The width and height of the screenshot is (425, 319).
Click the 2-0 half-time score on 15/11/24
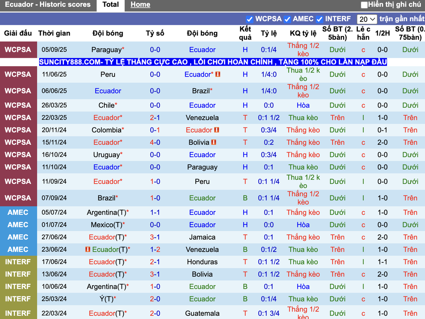click(382, 142)
